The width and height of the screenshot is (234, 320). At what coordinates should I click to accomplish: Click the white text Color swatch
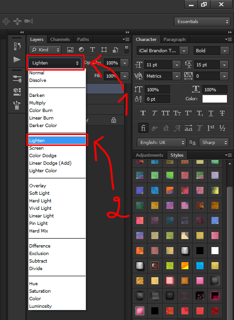pos(214,99)
